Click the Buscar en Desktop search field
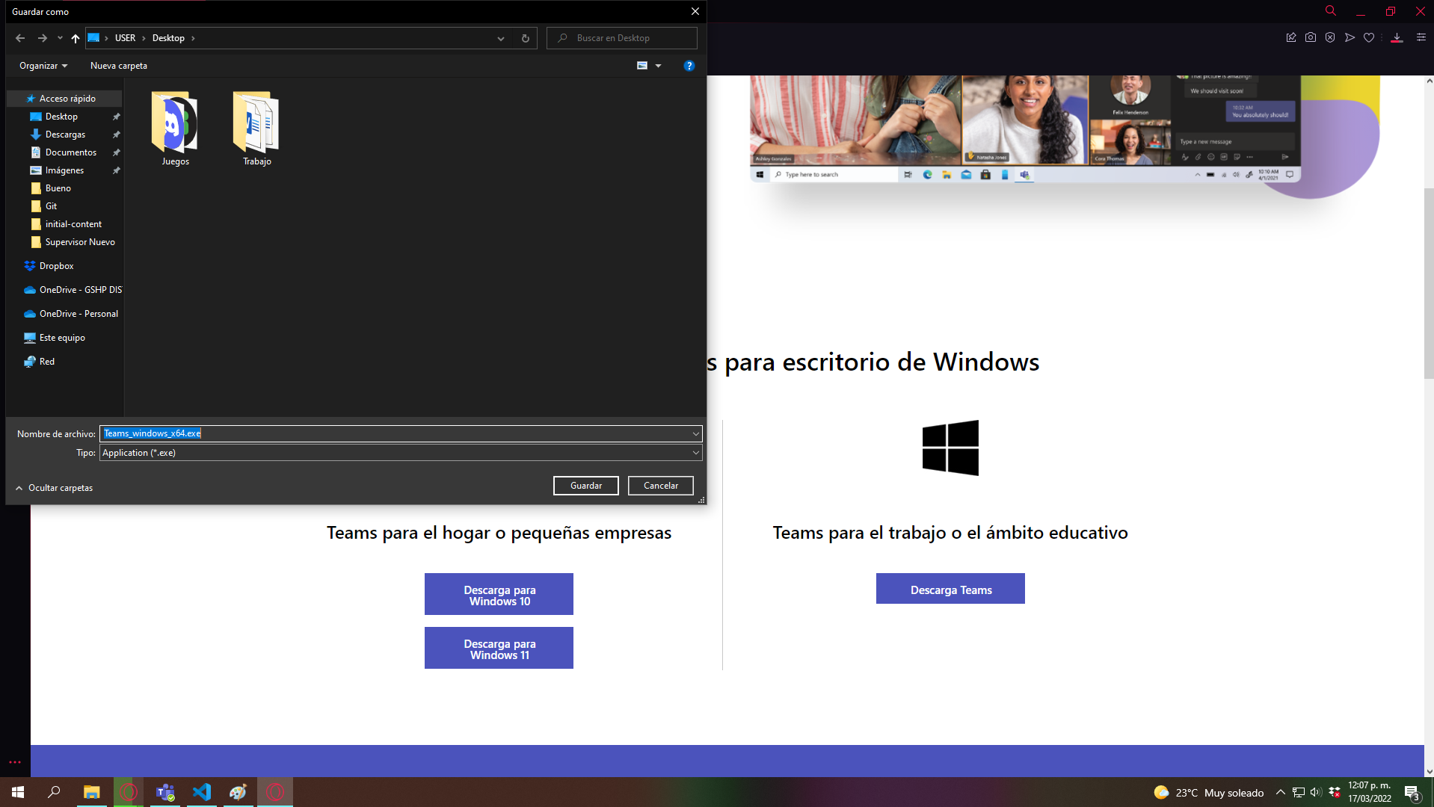 622,38
